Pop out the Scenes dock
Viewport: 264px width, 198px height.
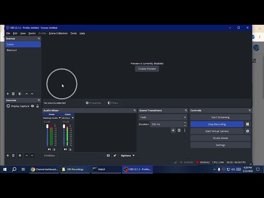(39, 38)
